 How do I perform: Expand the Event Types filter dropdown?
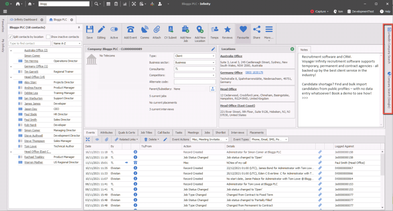tap(270, 140)
